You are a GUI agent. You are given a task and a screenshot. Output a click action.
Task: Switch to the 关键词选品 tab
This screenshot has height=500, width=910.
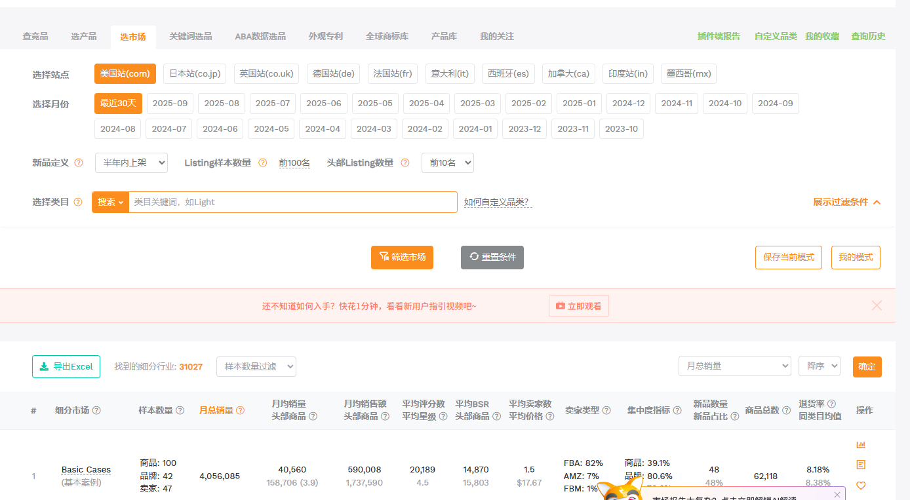(190, 37)
